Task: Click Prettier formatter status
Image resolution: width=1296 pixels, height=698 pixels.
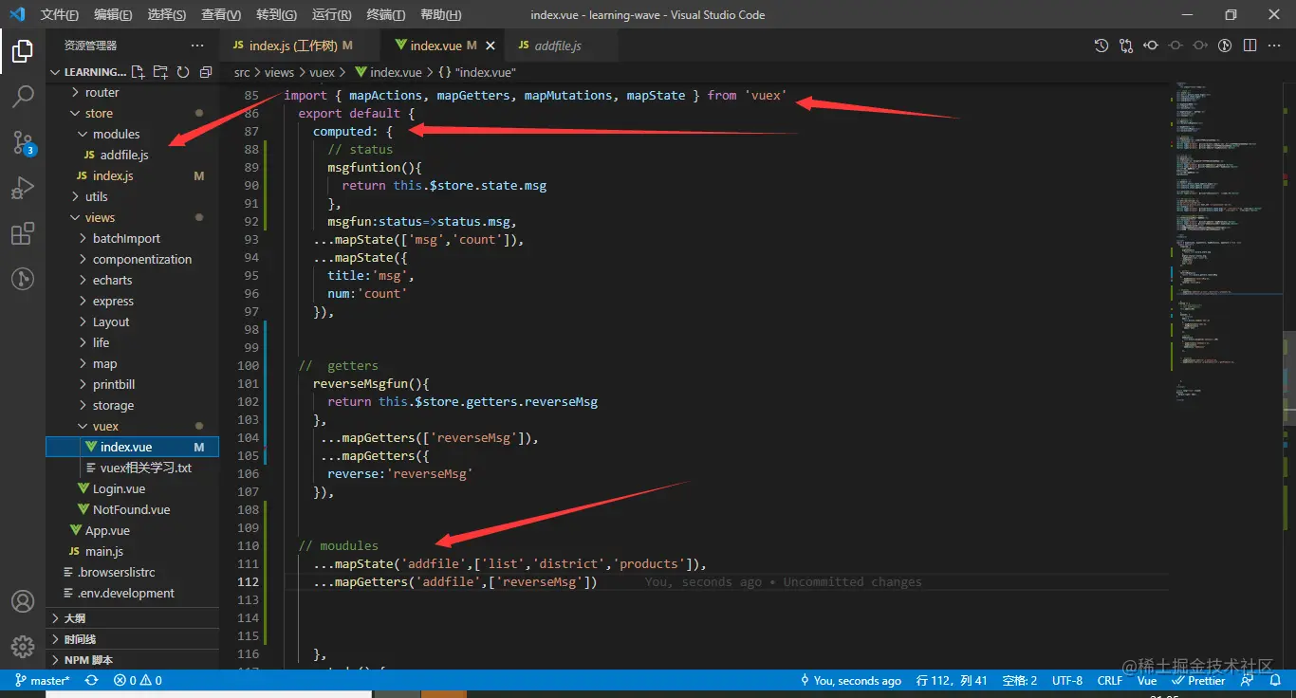Action: pos(1199,680)
